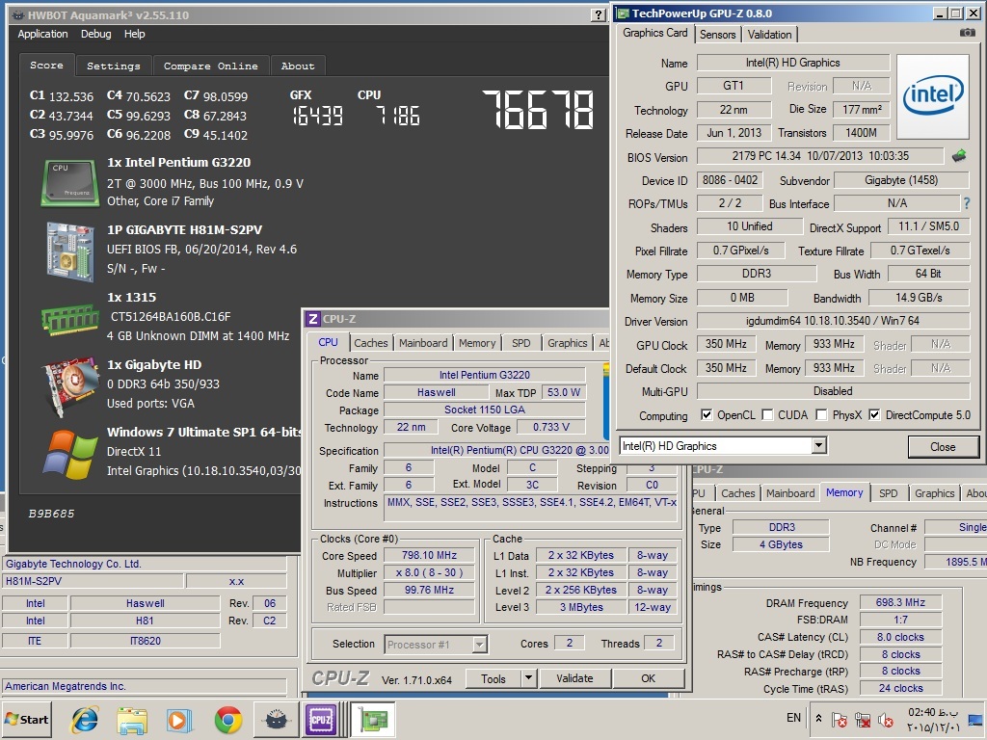Click the Core Speed value 798.10 MHz
This screenshot has width=987, height=740.
(429, 556)
